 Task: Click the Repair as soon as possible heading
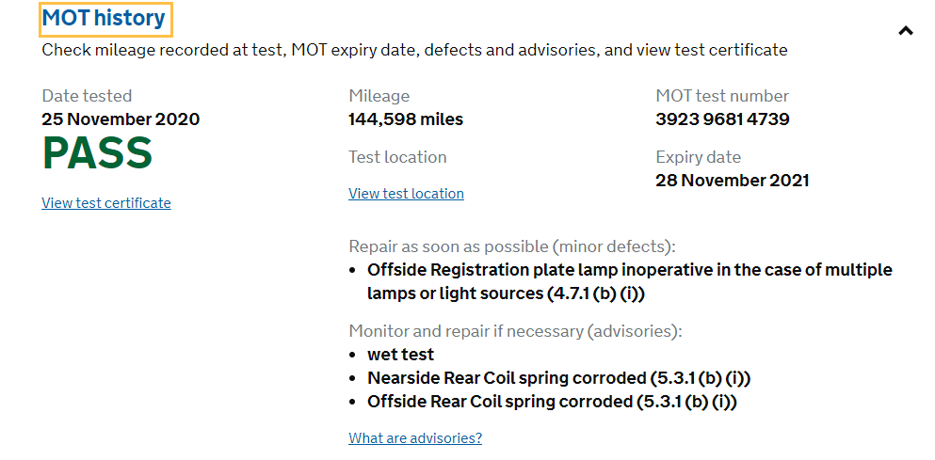[512, 246]
